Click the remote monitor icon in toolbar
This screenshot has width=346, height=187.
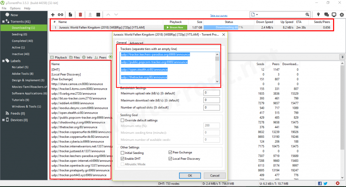click(x=334, y=15)
